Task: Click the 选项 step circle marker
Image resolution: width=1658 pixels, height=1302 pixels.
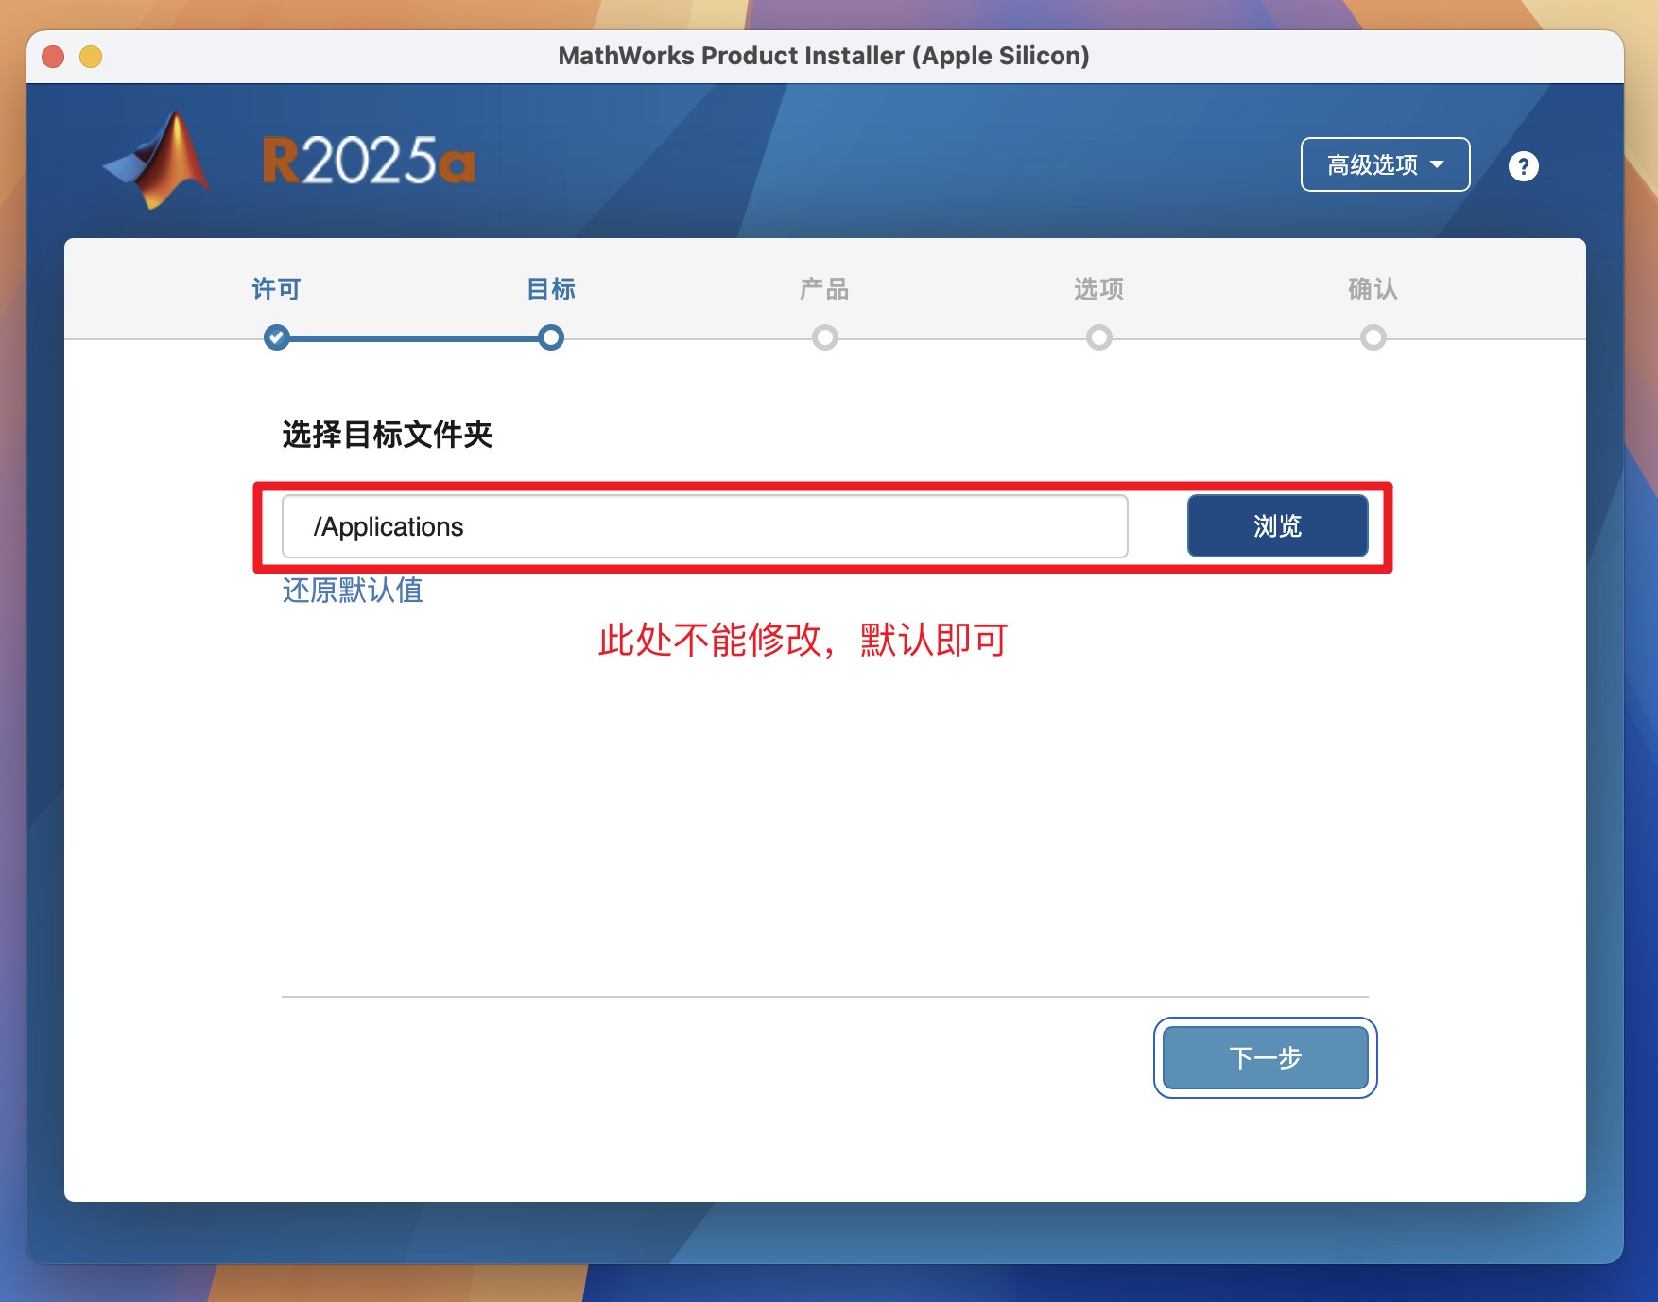Action: [x=1099, y=337]
